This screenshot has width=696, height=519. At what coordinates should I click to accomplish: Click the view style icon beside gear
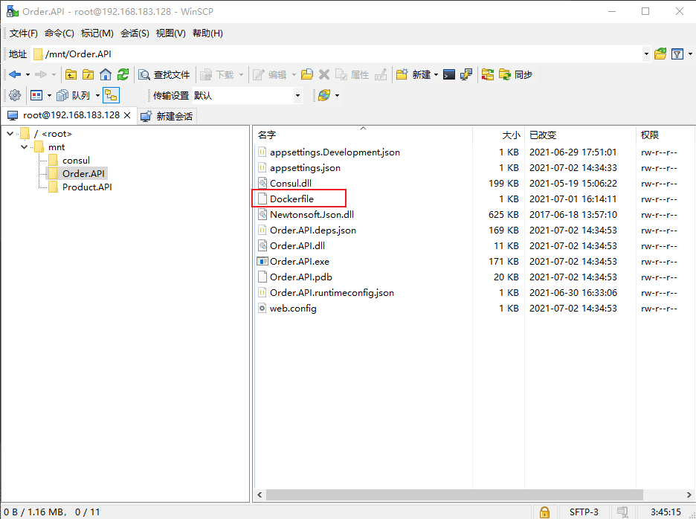36,95
